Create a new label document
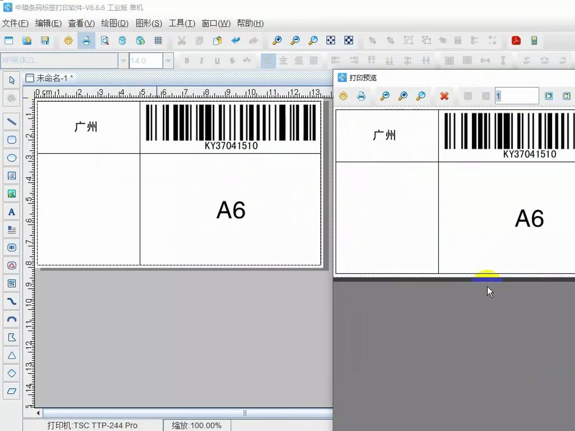The width and height of the screenshot is (575, 431). (x=9, y=40)
